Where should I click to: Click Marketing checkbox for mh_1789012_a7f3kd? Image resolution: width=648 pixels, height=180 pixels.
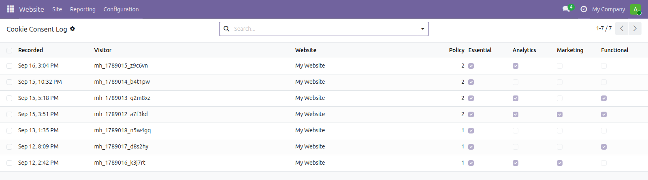[560, 114]
